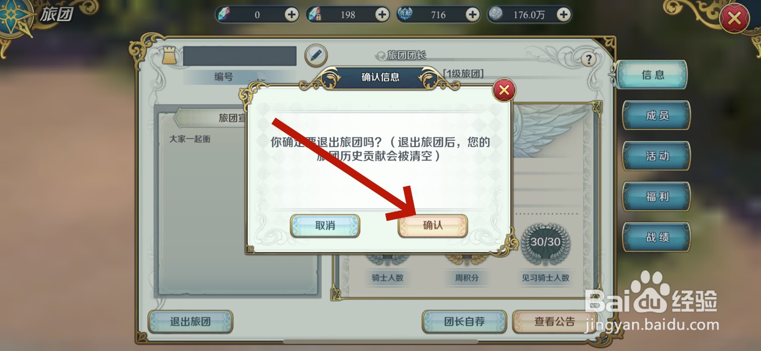Add crystals with the first plus icon

coord(292,14)
